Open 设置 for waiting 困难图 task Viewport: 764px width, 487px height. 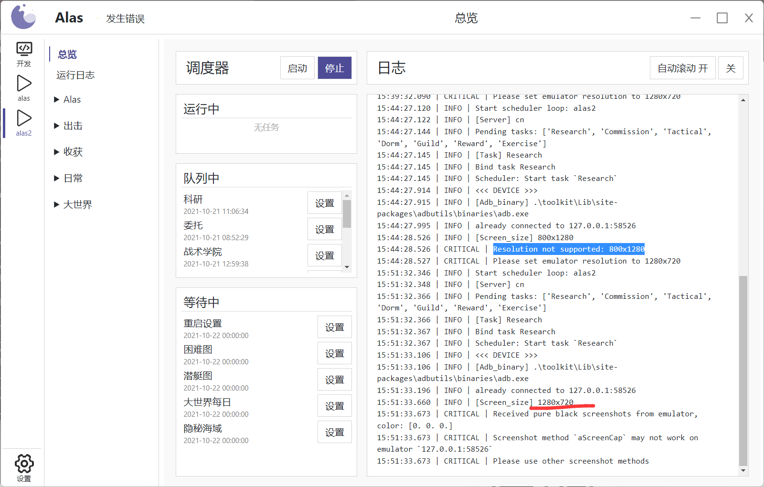(x=335, y=353)
